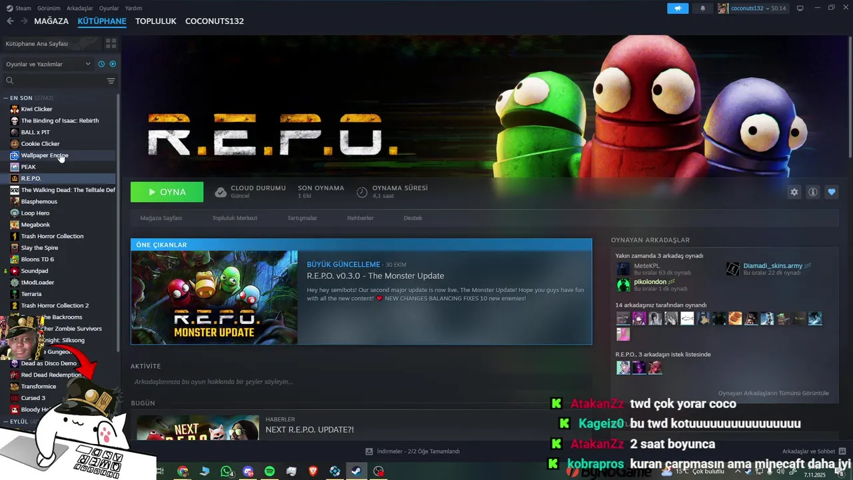This screenshot has height=480, width=853.
Task: Go to MAĞAZA tab
Action: click(51, 21)
